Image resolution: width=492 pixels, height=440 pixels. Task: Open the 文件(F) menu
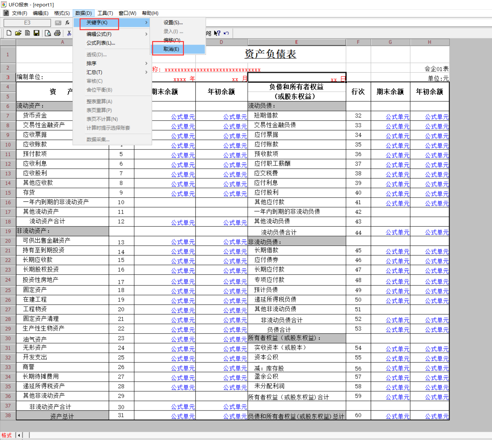click(19, 13)
